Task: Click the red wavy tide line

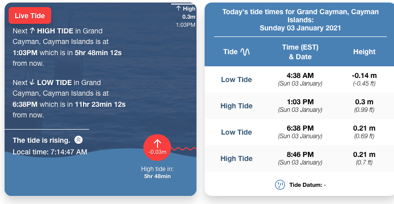Action: pyautogui.click(x=184, y=149)
